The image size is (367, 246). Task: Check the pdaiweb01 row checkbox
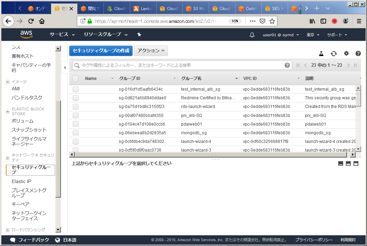coord(75,124)
